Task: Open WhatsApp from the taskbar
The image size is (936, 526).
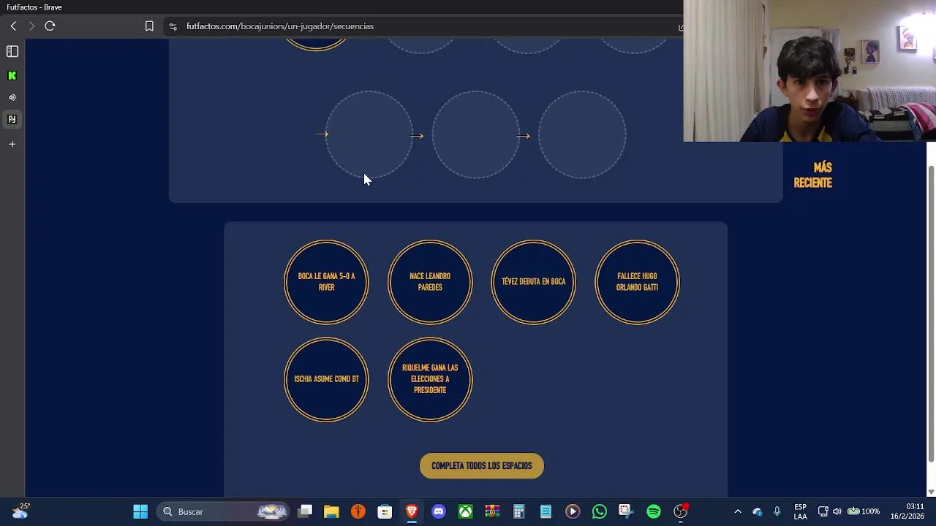Action: click(600, 511)
